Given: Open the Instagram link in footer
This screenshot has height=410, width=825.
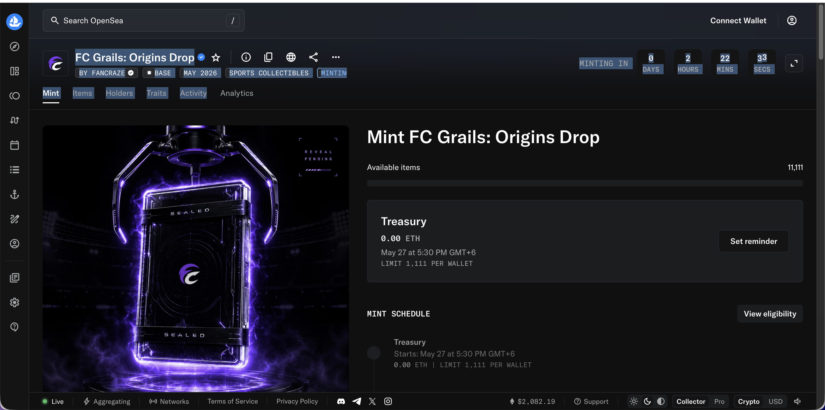Looking at the screenshot, I should click(388, 401).
